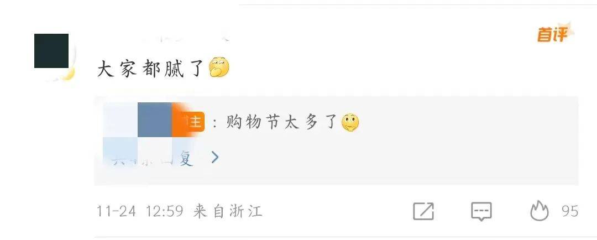This screenshot has height=240, width=597.
Task: Open the commenter's dark avatar
Action: 51,51
